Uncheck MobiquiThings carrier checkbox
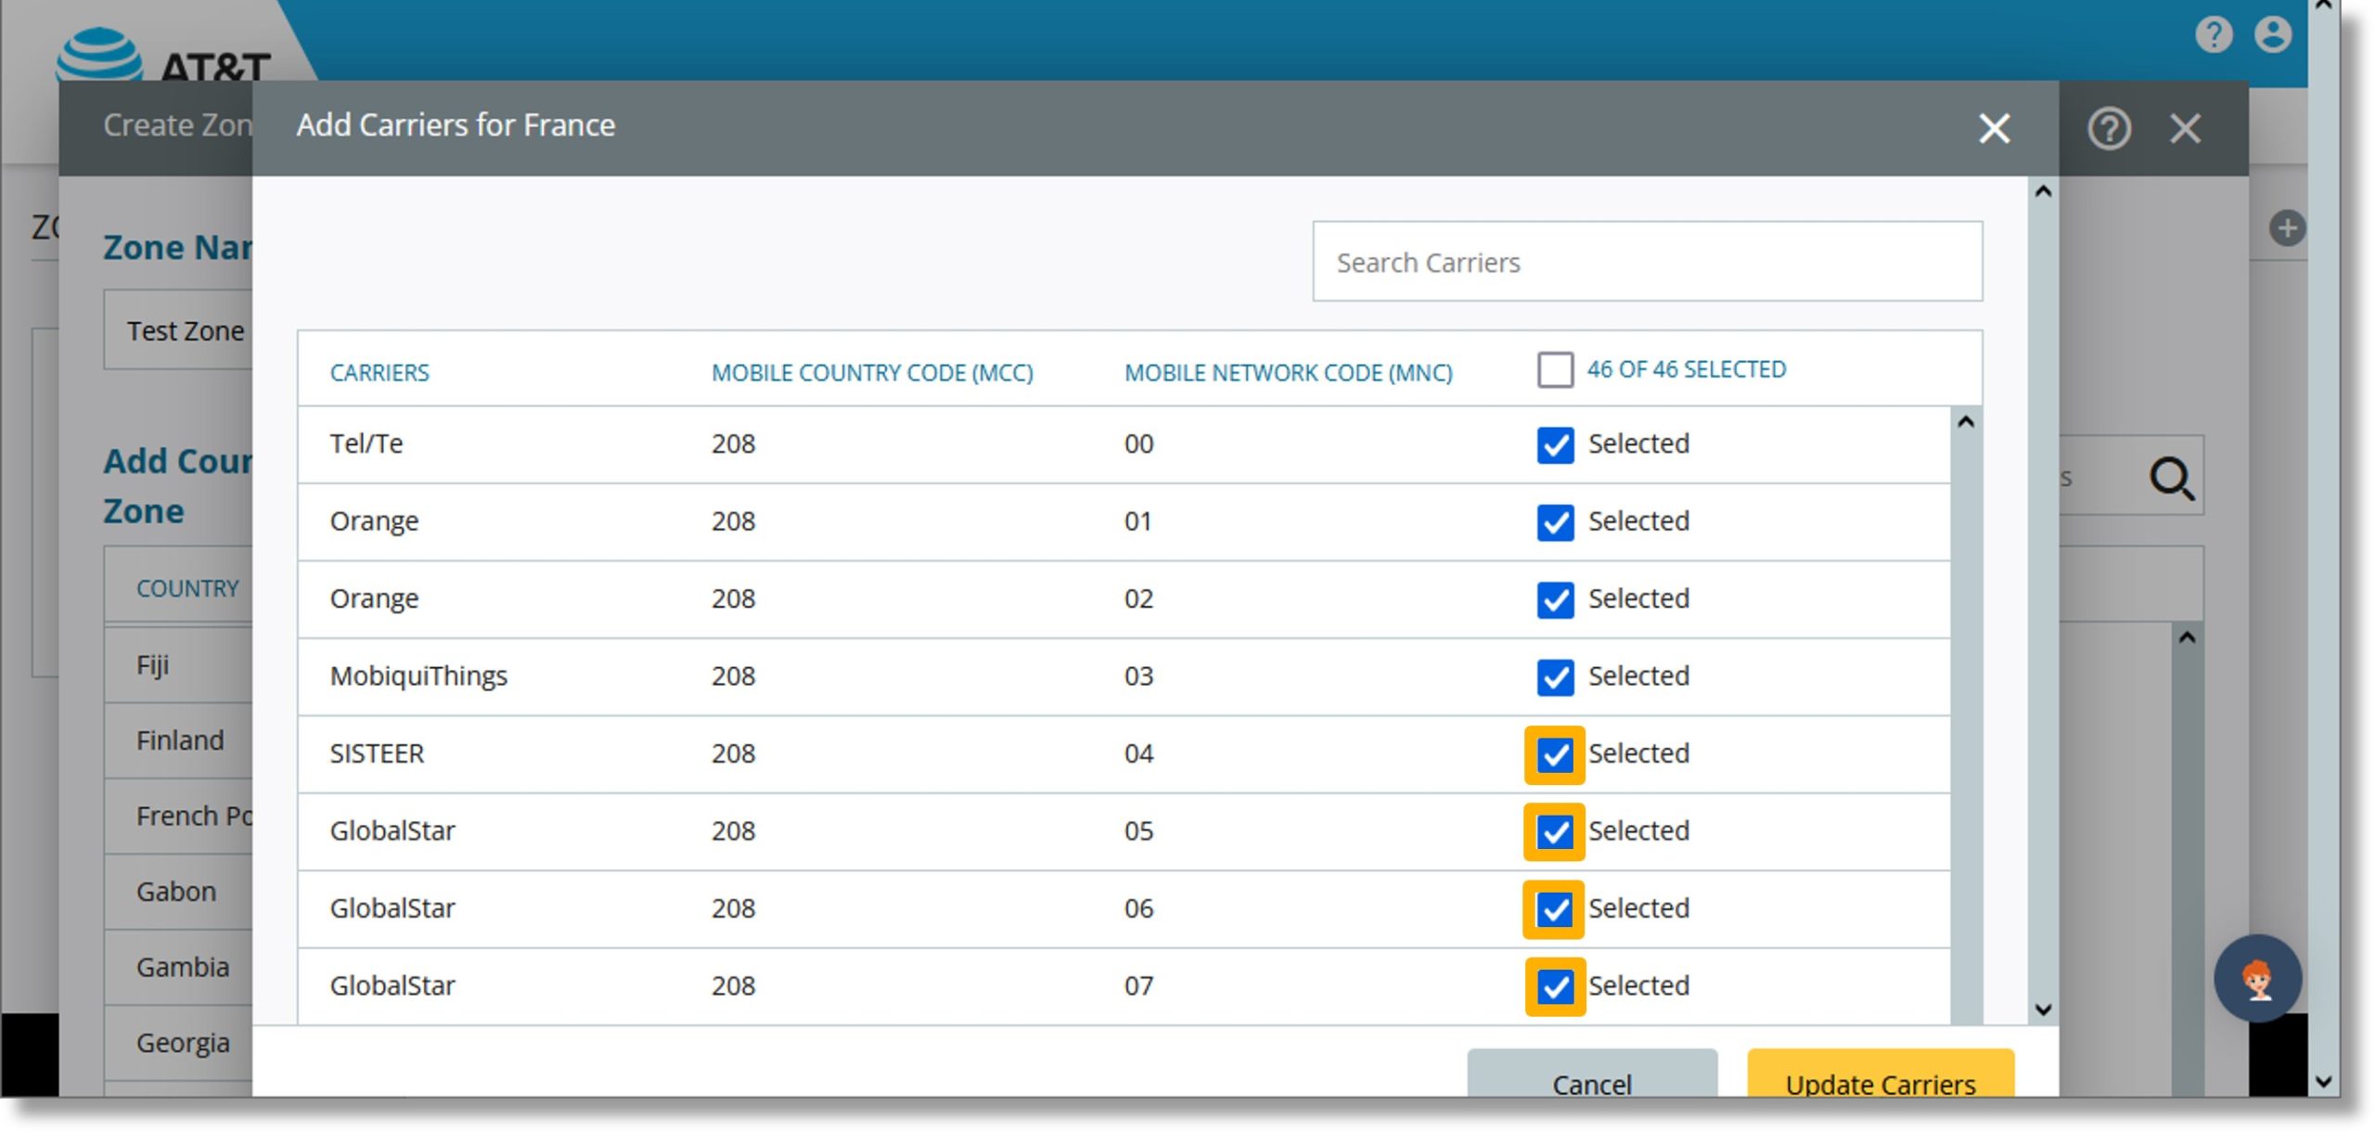The width and height of the screenshot is (2375, 1132). (x=1555, y=676)
